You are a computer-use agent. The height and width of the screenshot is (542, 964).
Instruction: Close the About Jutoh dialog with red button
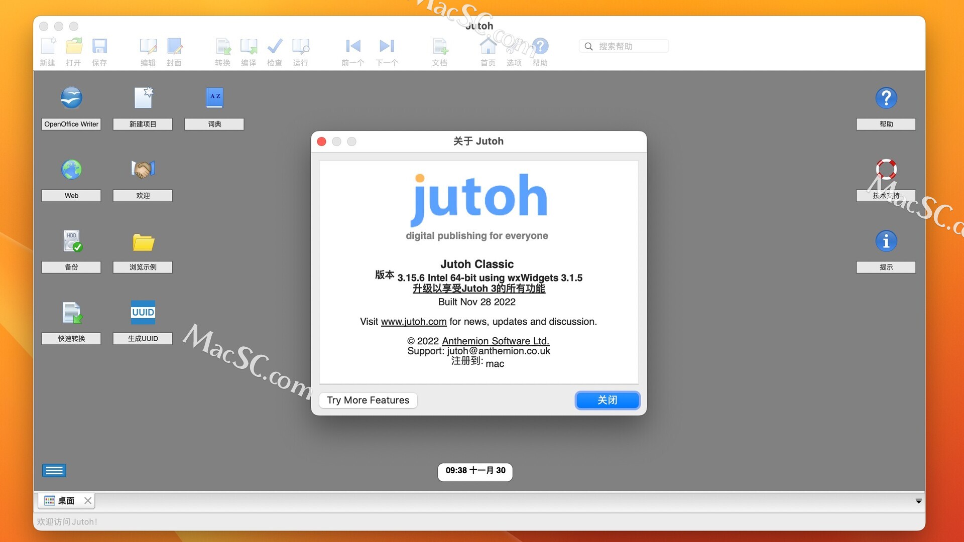click(322, 142)
